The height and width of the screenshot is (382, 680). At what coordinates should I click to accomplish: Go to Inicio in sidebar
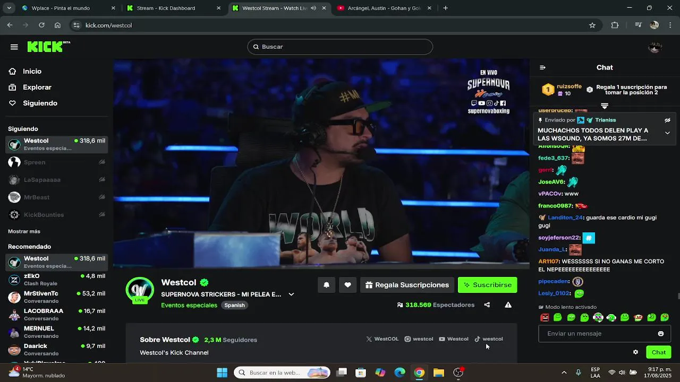(x=32, y=71)
